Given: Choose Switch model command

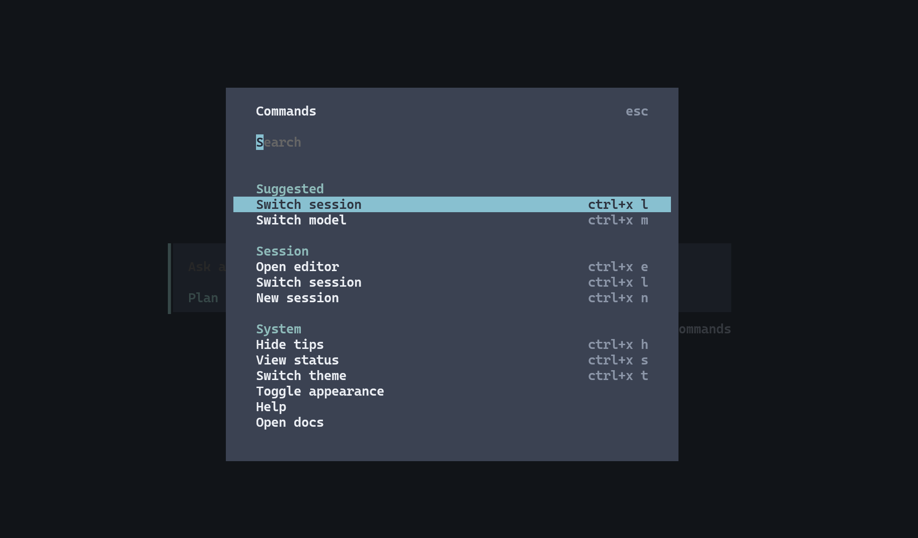Looking at the screenshot, I should click(x=301, y=220).
